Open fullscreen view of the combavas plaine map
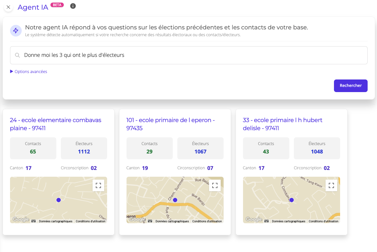Viewport: 377px width, 252px height. pos(98,185)
